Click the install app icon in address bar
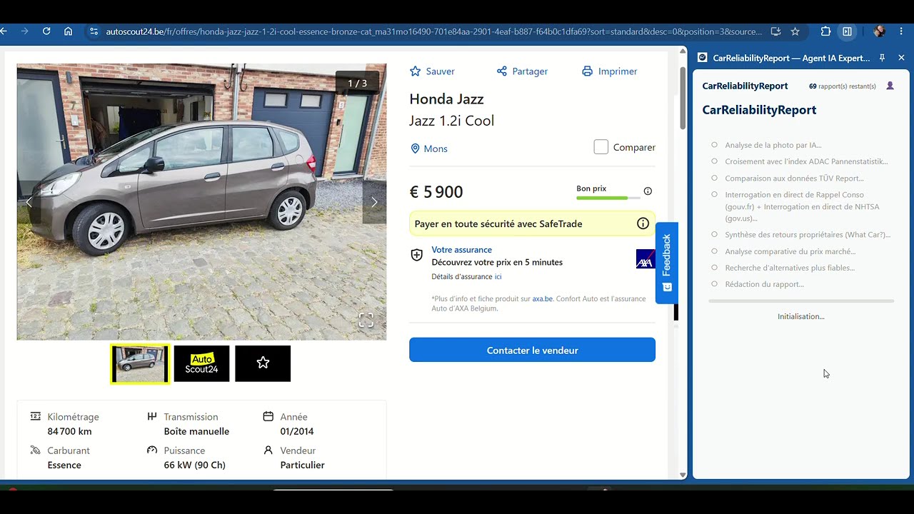This screenshot has height=514, width=914. 776,31
